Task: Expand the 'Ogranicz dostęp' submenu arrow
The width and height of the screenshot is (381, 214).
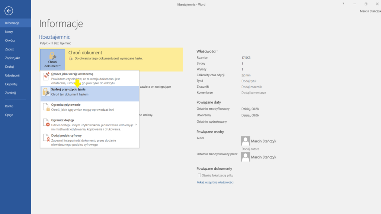Action: pos(136,124)
